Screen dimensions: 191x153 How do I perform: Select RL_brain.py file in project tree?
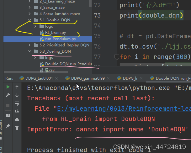point(56,33)
